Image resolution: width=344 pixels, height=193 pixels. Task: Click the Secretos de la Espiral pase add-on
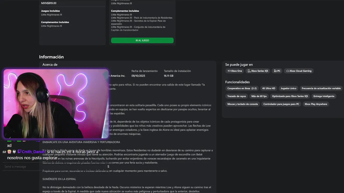click(138, 22)
